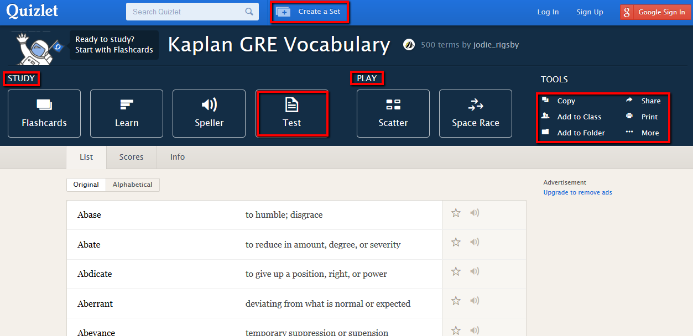693x336 pixels.
Task: Click Google Sign In button
Action: click(x=655, y=12)
